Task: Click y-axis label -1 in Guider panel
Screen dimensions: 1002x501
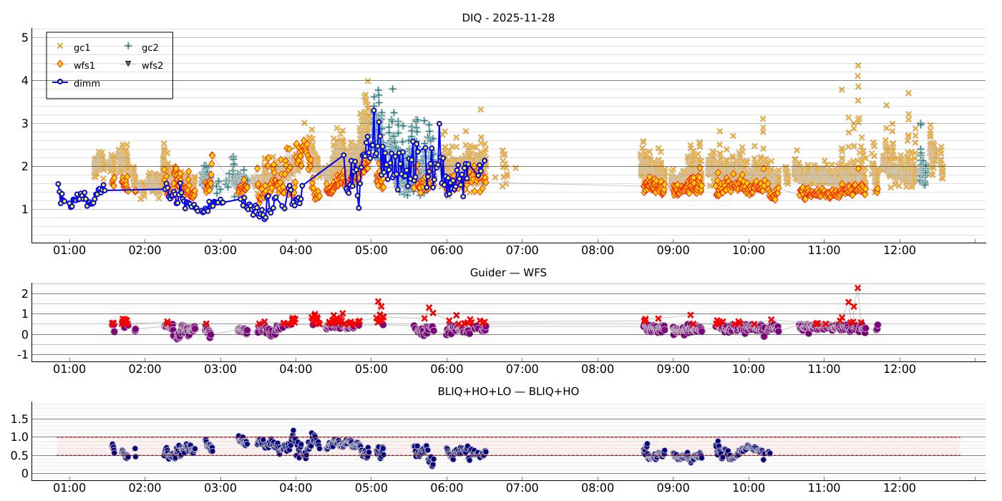Action: [21, 355]
